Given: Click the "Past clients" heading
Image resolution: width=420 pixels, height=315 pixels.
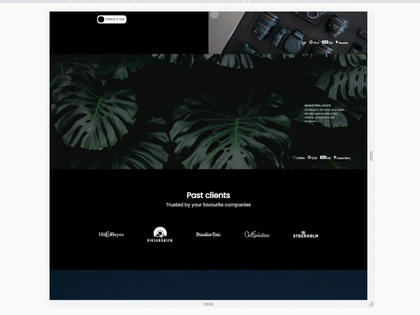Looking at the screenshot, I should (208, 195).
